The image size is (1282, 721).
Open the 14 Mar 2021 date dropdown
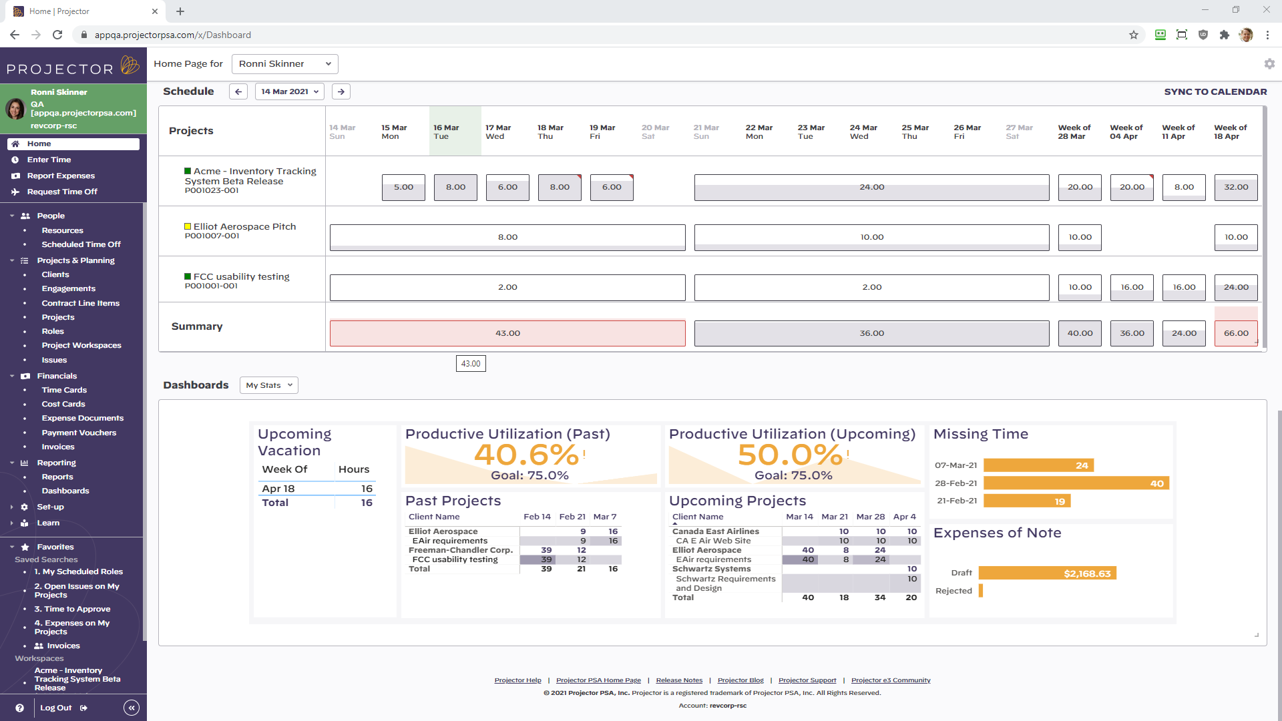click(290, 91)
